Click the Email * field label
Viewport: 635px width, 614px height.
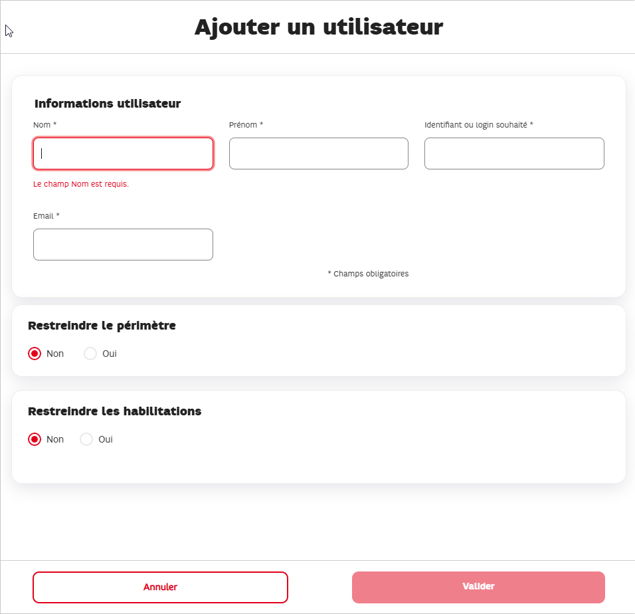[x=46, y=216]
